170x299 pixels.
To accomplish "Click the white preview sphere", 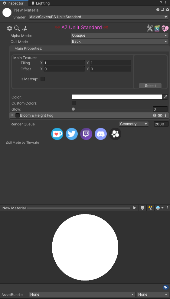I will click(x=85, y=247).
